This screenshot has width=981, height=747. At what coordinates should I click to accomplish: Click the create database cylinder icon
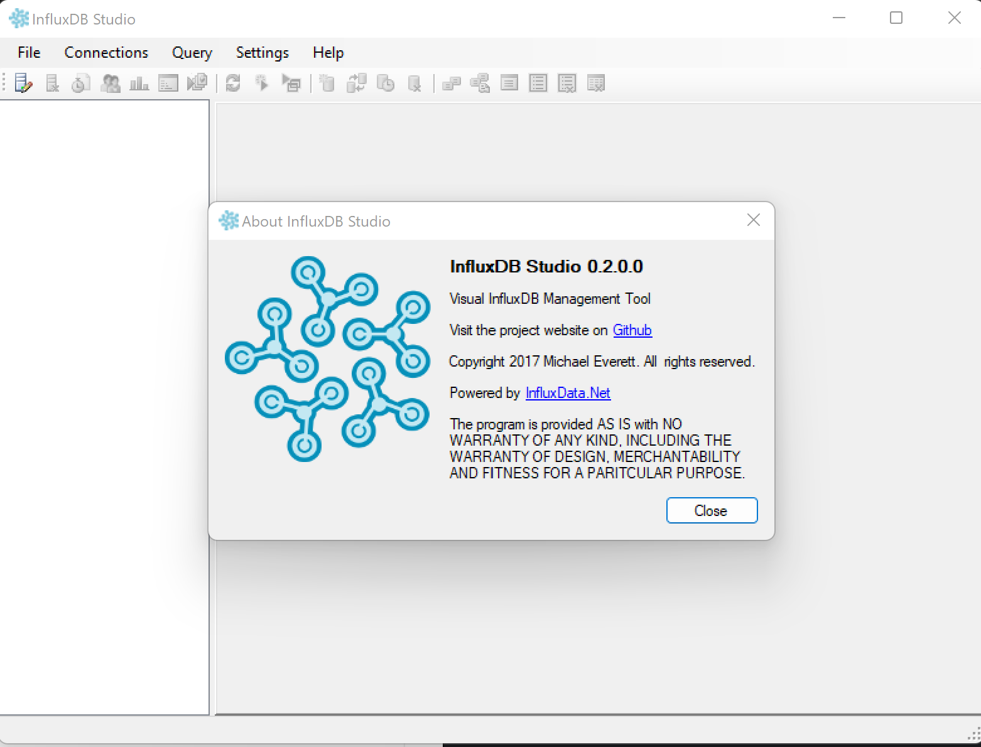[327, 83]
